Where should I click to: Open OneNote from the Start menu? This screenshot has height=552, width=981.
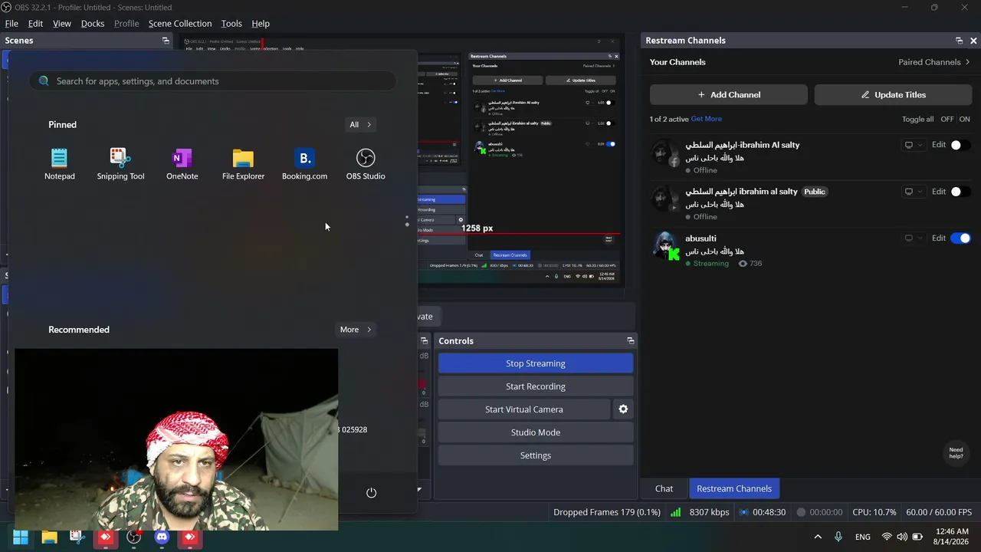coord(182,164)
